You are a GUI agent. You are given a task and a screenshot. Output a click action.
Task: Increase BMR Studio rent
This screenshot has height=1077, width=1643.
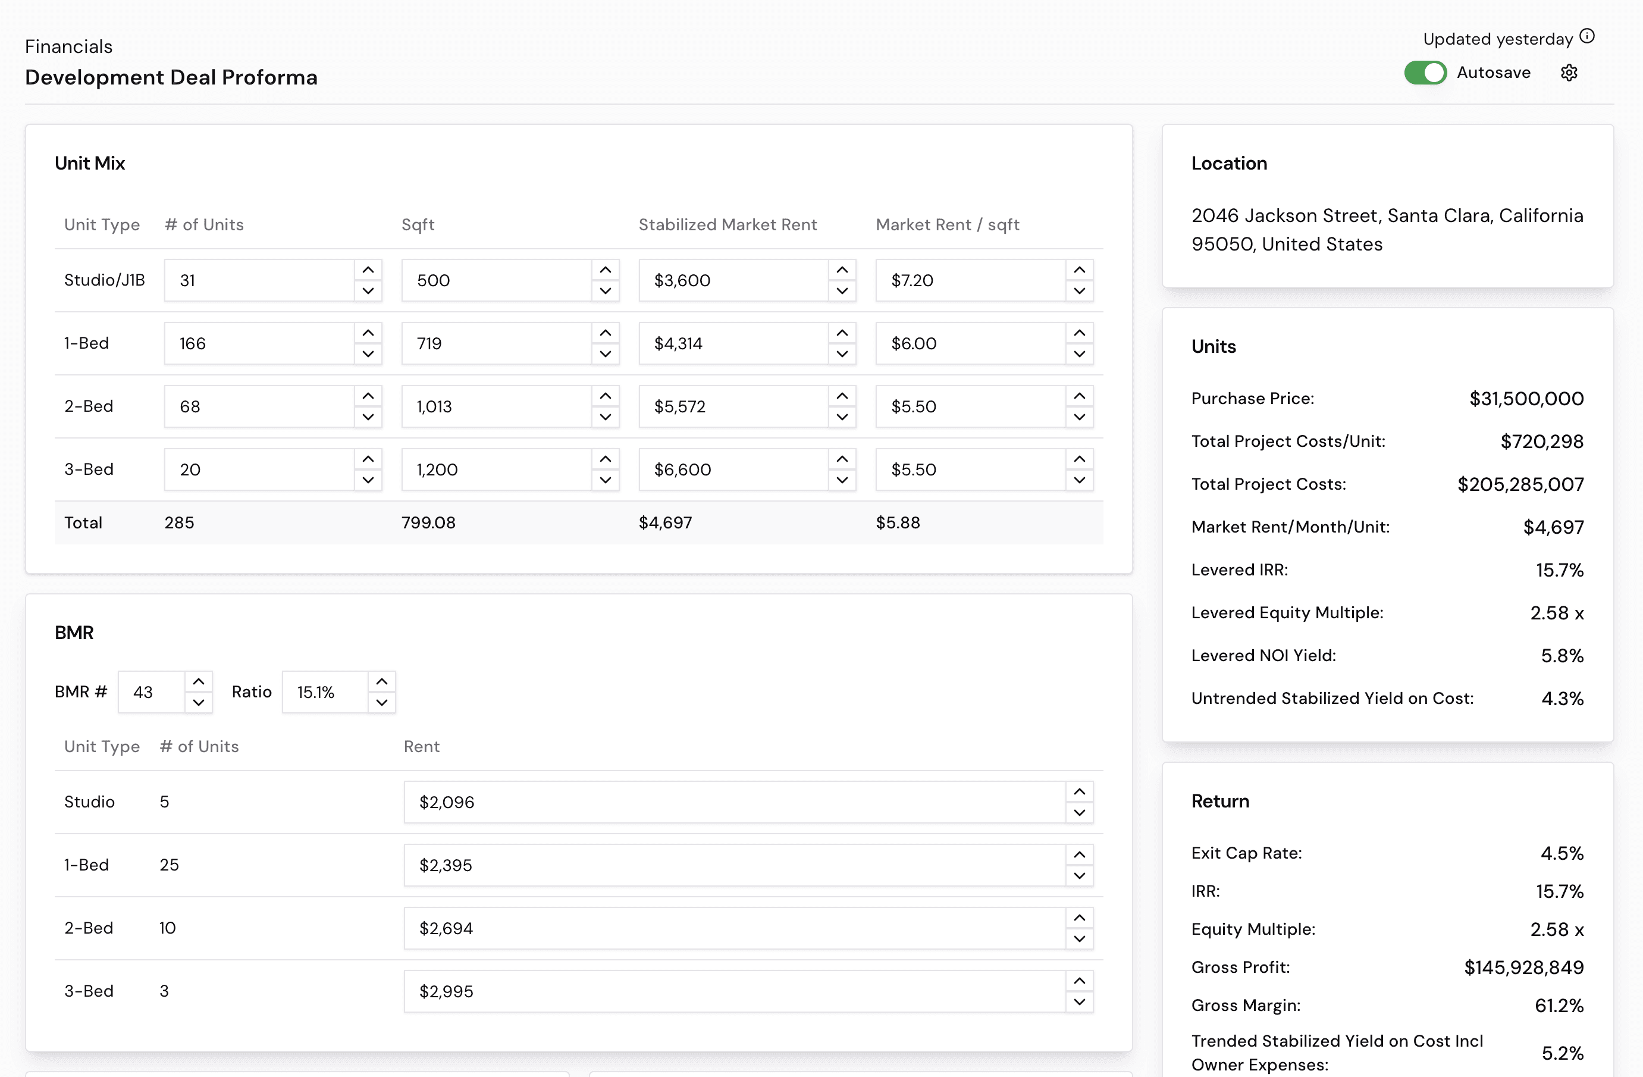[x=1080, y=792]
